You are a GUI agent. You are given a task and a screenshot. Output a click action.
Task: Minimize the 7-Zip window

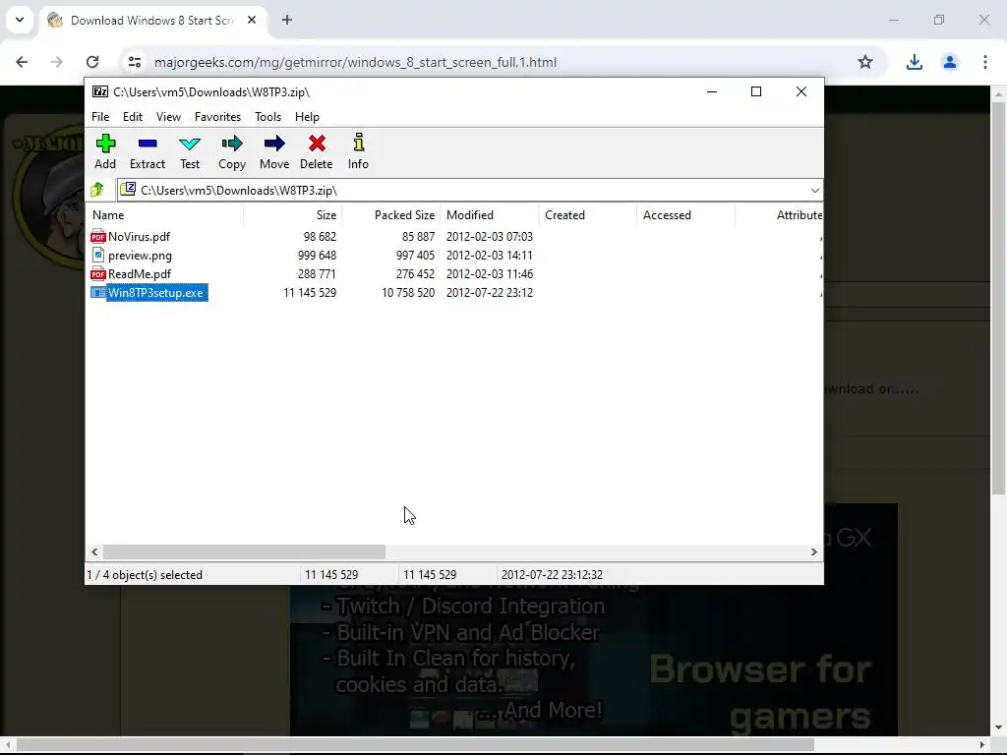712,91
